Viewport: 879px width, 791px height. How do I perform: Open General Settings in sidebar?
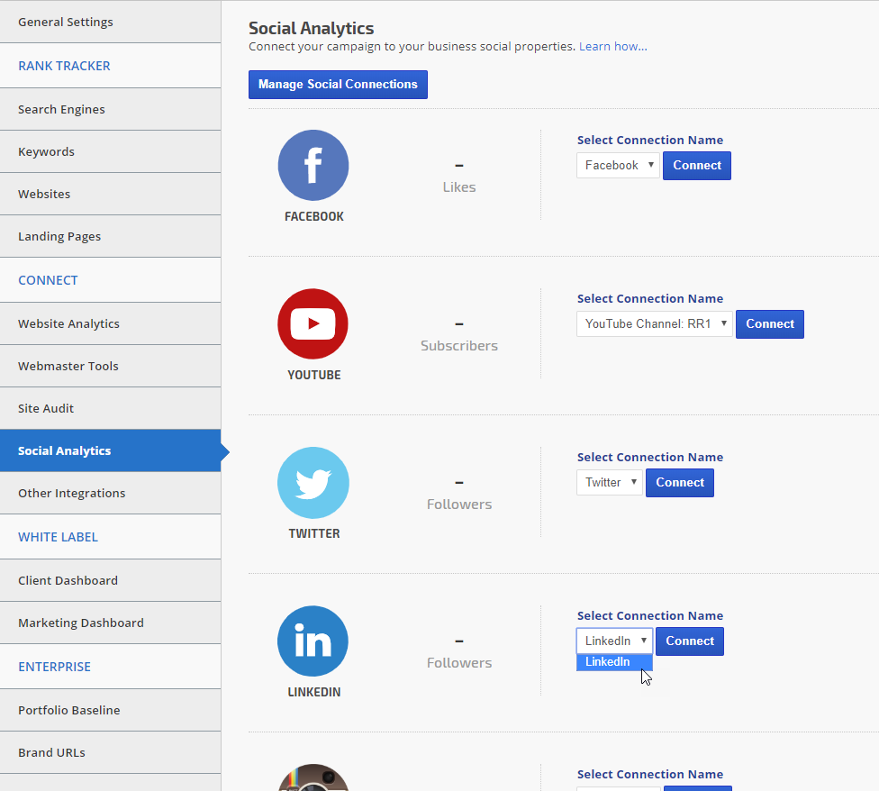[x=111, y=22]
